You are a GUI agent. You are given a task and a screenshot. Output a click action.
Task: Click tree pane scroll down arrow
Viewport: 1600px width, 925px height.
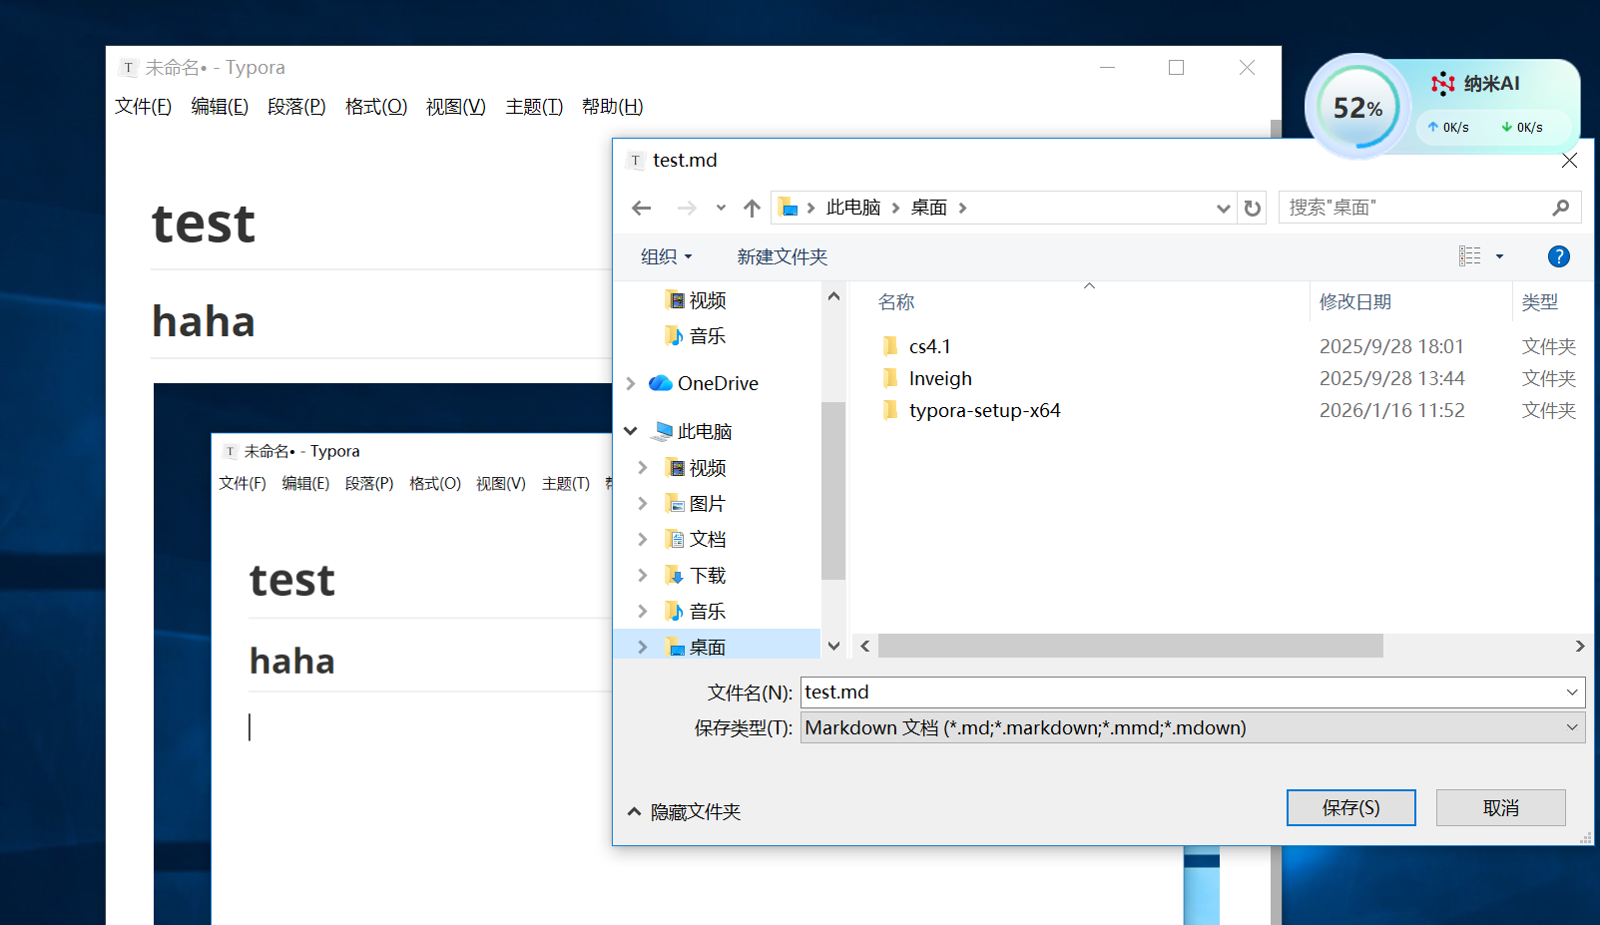(833, 647)
